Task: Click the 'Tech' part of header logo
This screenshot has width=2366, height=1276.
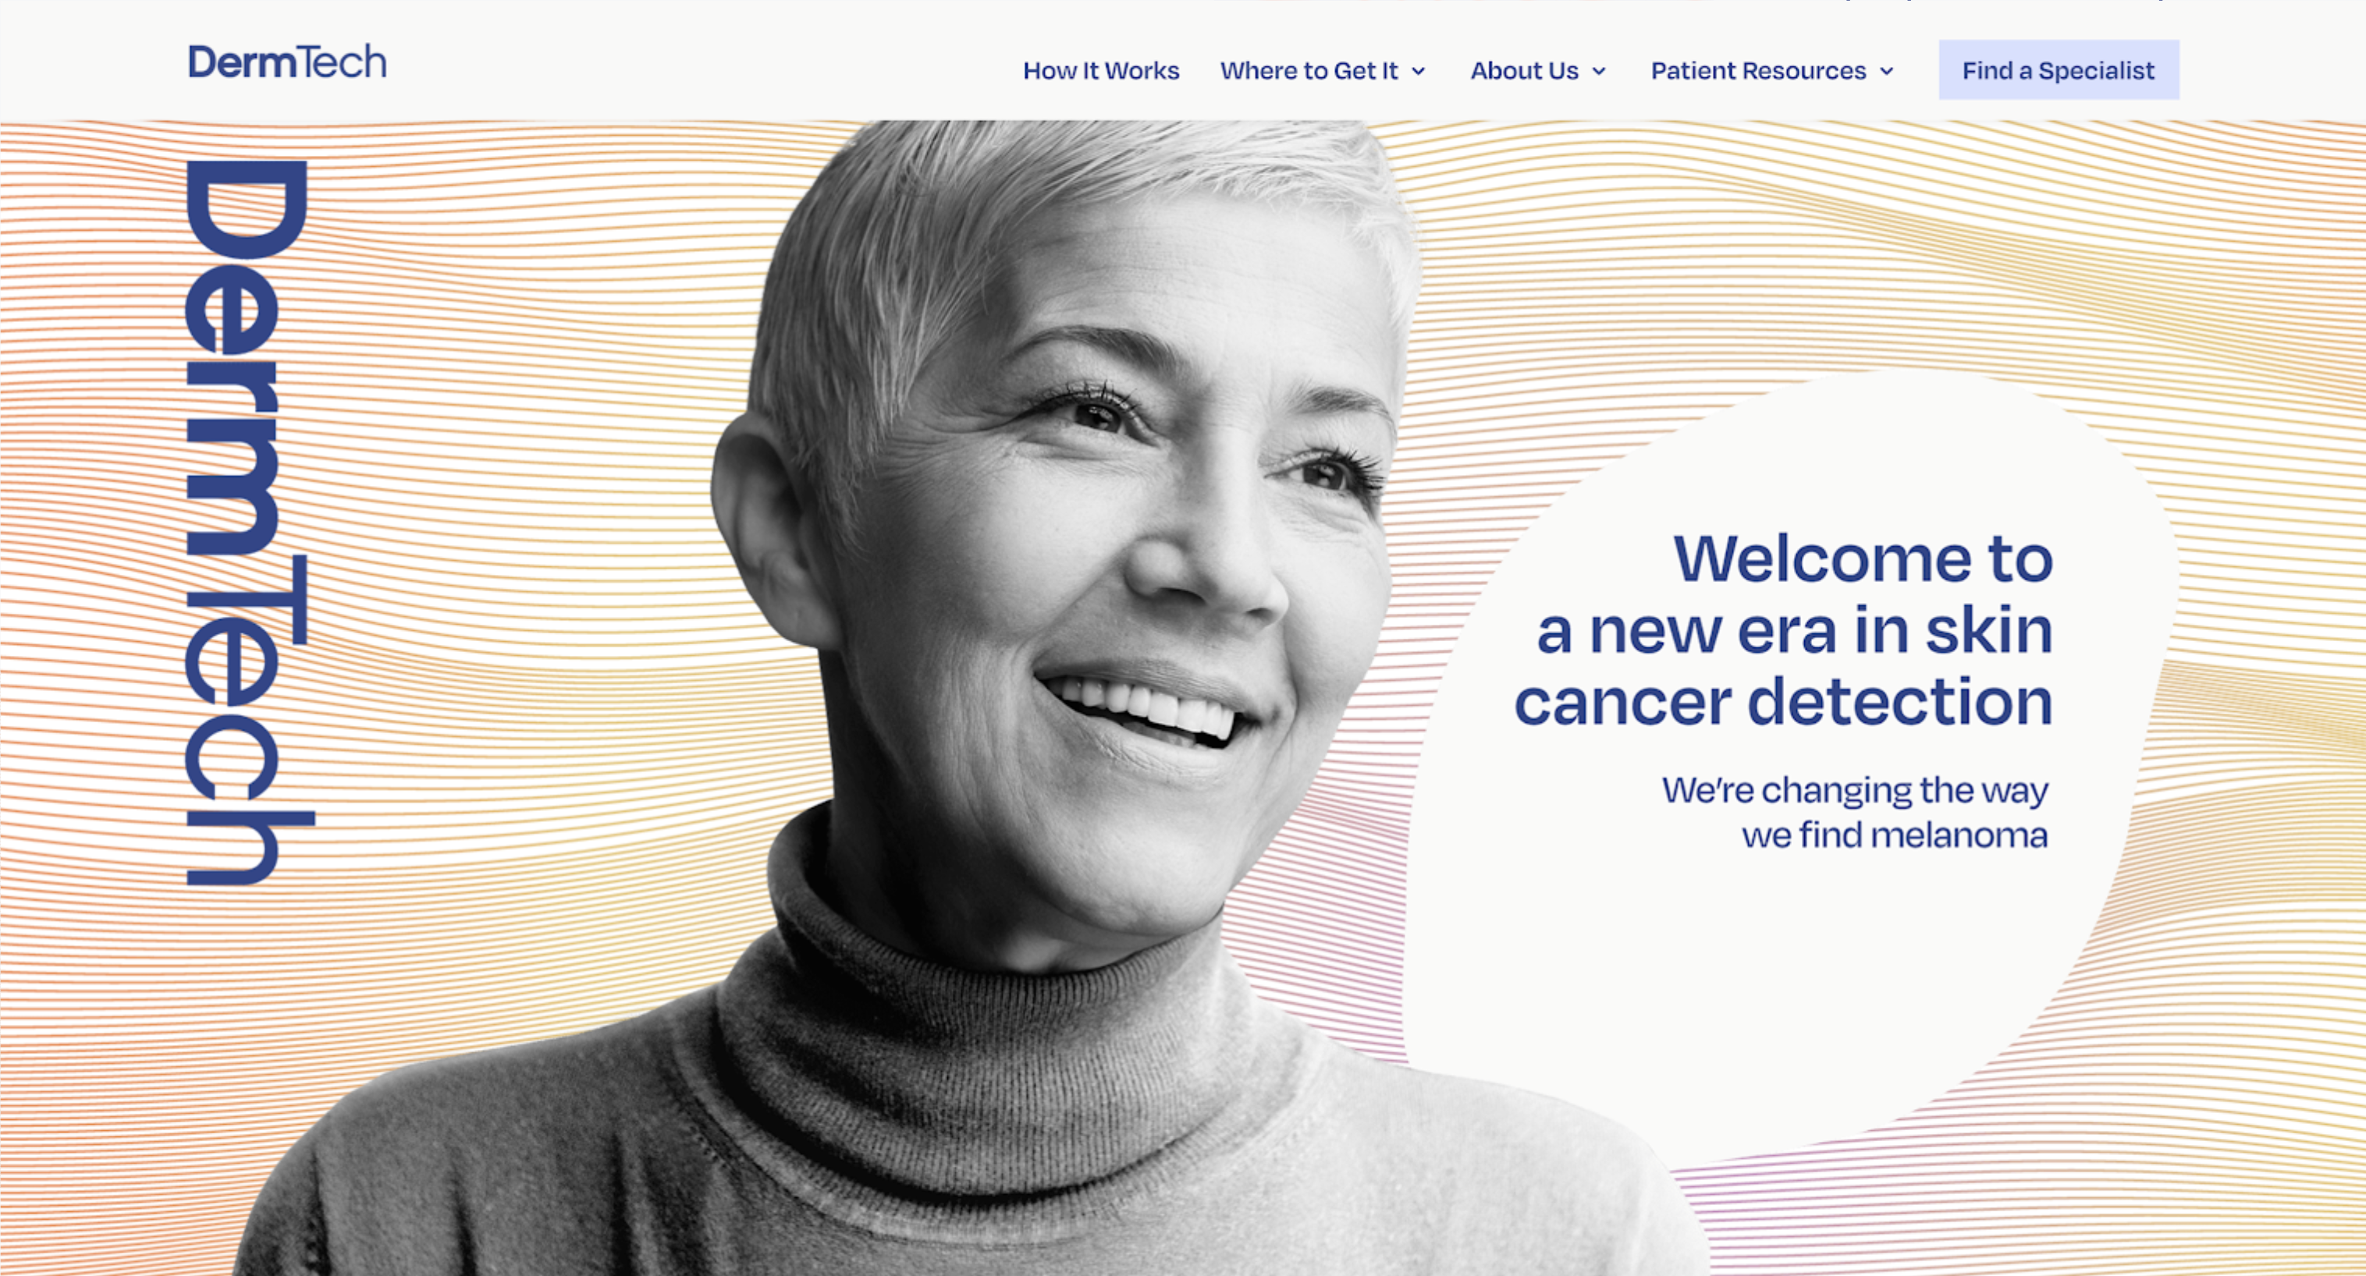Action: (x=343, y=62)
